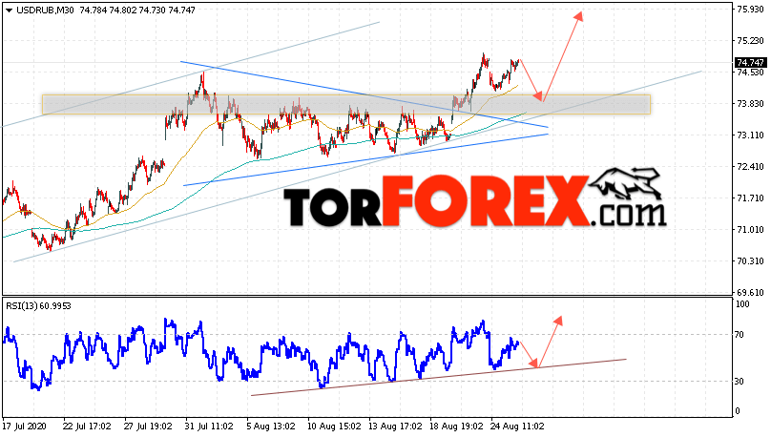Select the 69.610 price axis label
Viewport: 771px width, 437px height.
(x=750, y=292)
